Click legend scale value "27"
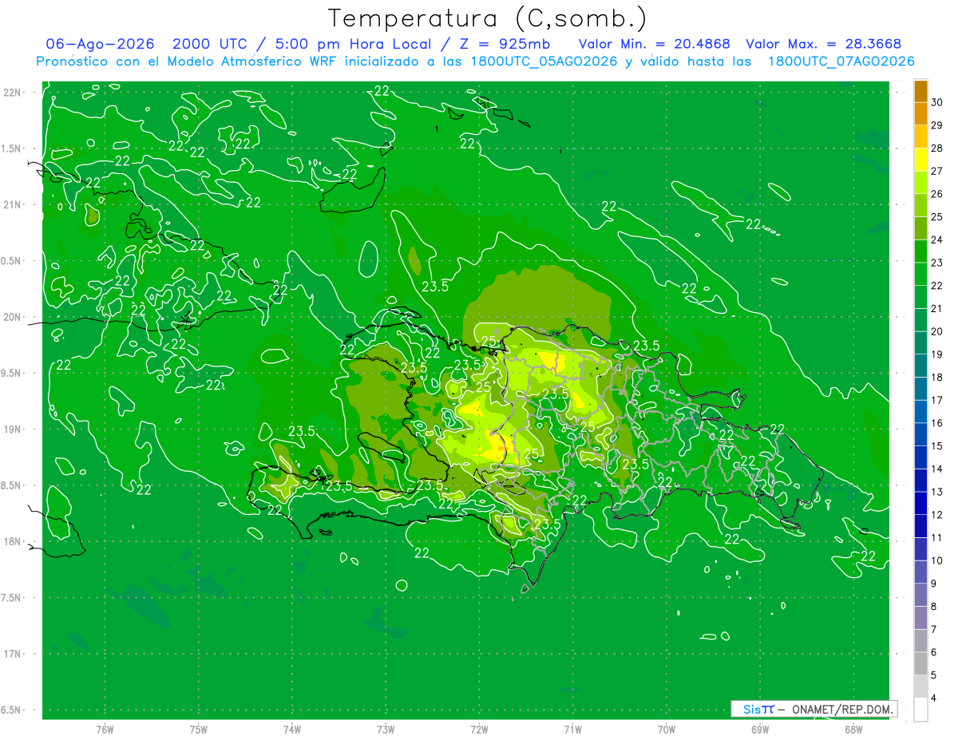This screenshot has width=958, height=740. pyautogui.click(x=936, y=171)
